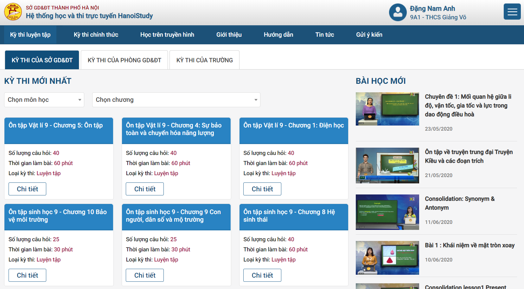Switch to KỲ THI CỦA PHÒNG GD&ĐT tab
The image size is (524, 289).
(125, 60)
